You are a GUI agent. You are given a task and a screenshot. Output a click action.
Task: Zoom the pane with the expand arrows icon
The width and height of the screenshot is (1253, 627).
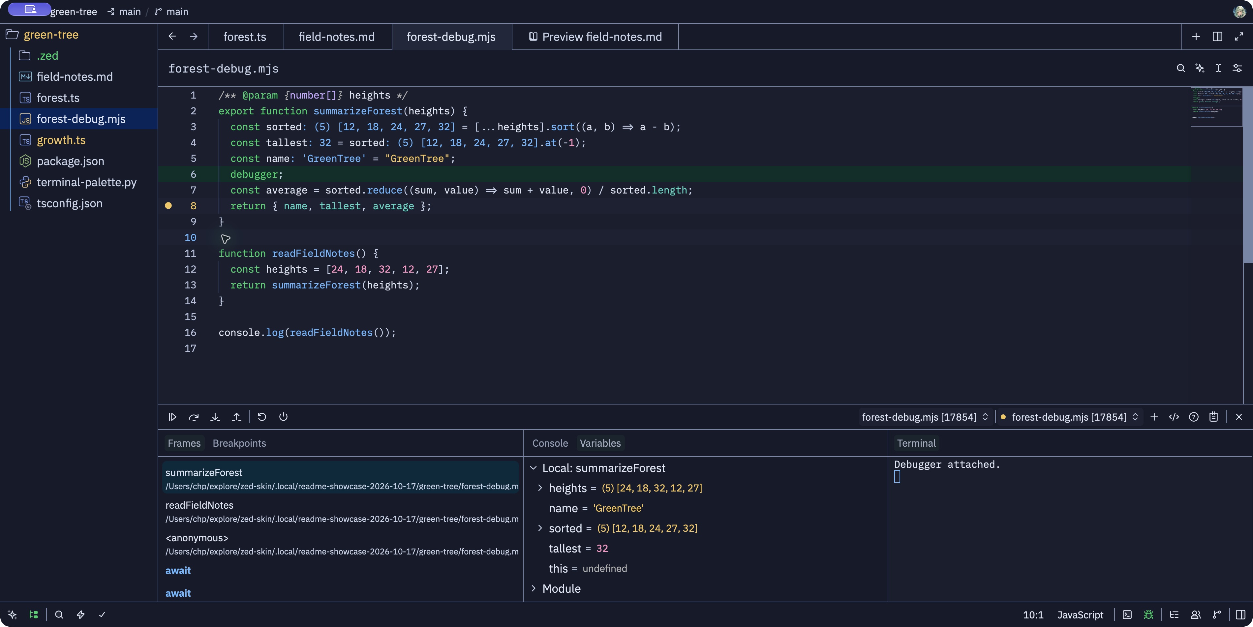(x=1238, y=37)
